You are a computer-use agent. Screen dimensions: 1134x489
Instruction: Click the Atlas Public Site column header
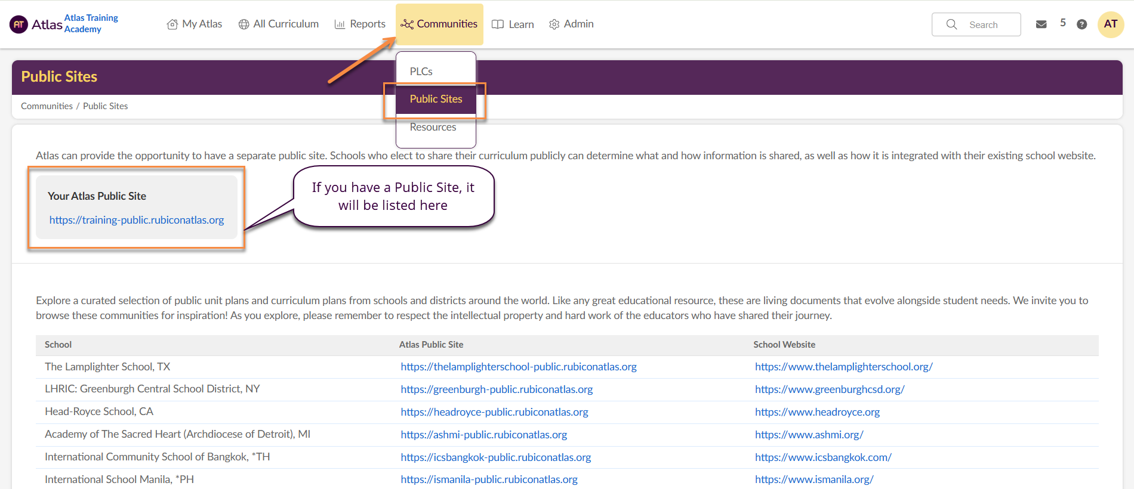click(x=431, y=345)
